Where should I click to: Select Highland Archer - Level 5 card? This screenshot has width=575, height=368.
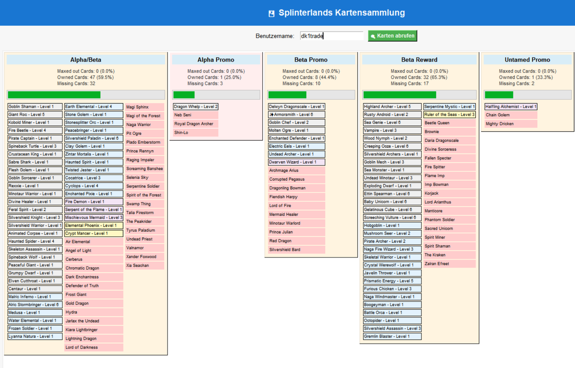click(392, 106)
